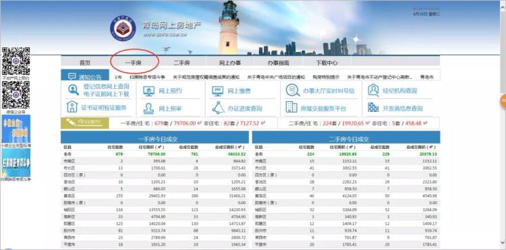This screenshot has width=506, height=250.
Task: Click total 79706.00 in 一手房 全市 row
Action: click(x=157, y=154)
